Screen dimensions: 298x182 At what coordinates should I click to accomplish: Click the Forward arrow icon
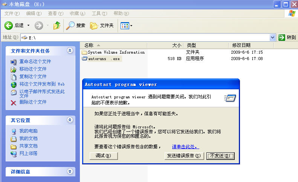click(38, 26)
